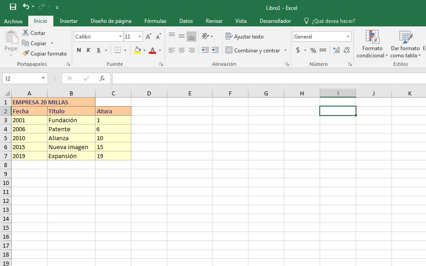Select the Cortar (cut) scissors icon

click(26, 33)
